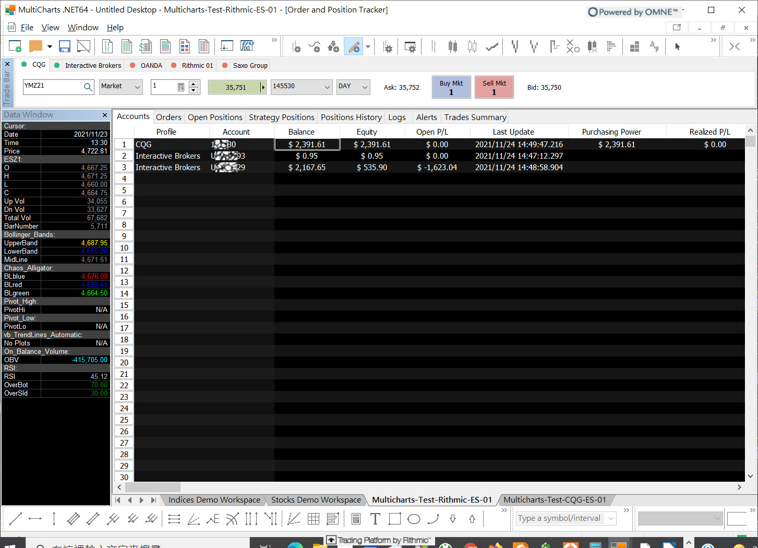
Task: Open the orange workspace folder icon
Action: 35,46
